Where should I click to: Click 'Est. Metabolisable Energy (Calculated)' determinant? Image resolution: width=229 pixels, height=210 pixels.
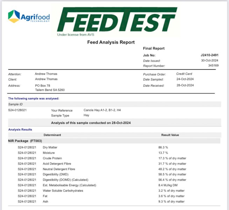pos(70,185)
